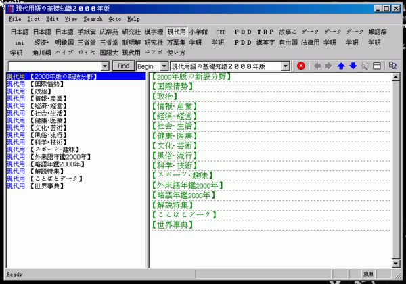Select the TRP dictionary button
The width and height of the screenshot is (406, 284).
[x=265, y=32]
